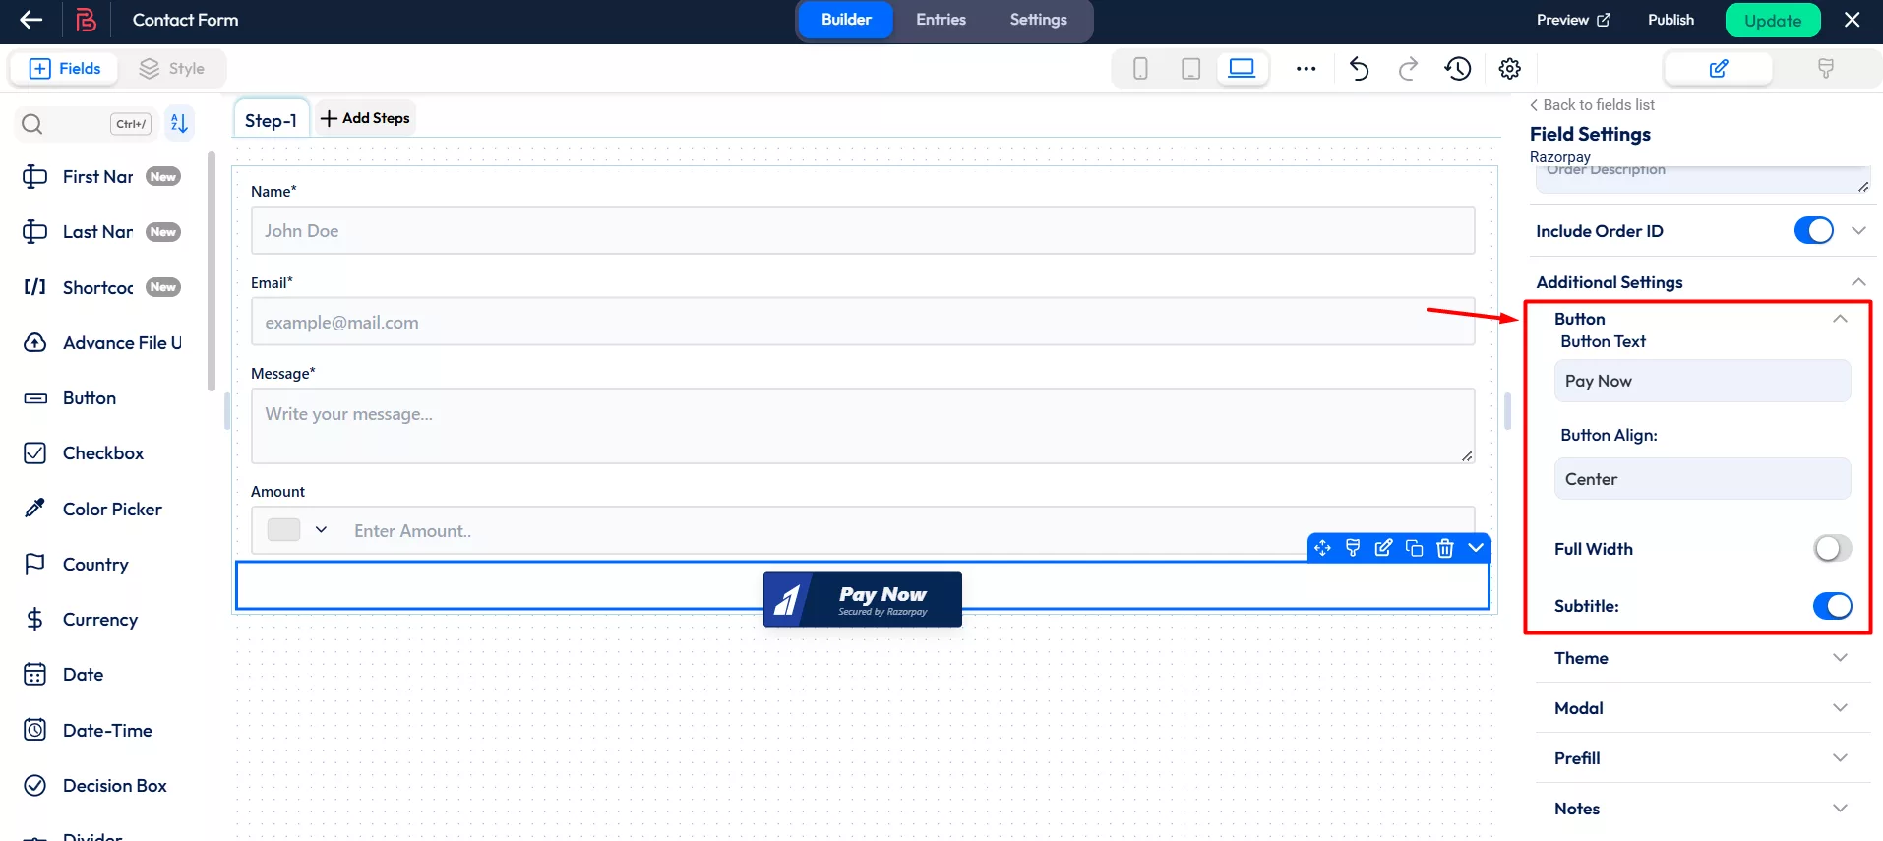Switch to tablet device preview icon

[x=1190, y=68]
